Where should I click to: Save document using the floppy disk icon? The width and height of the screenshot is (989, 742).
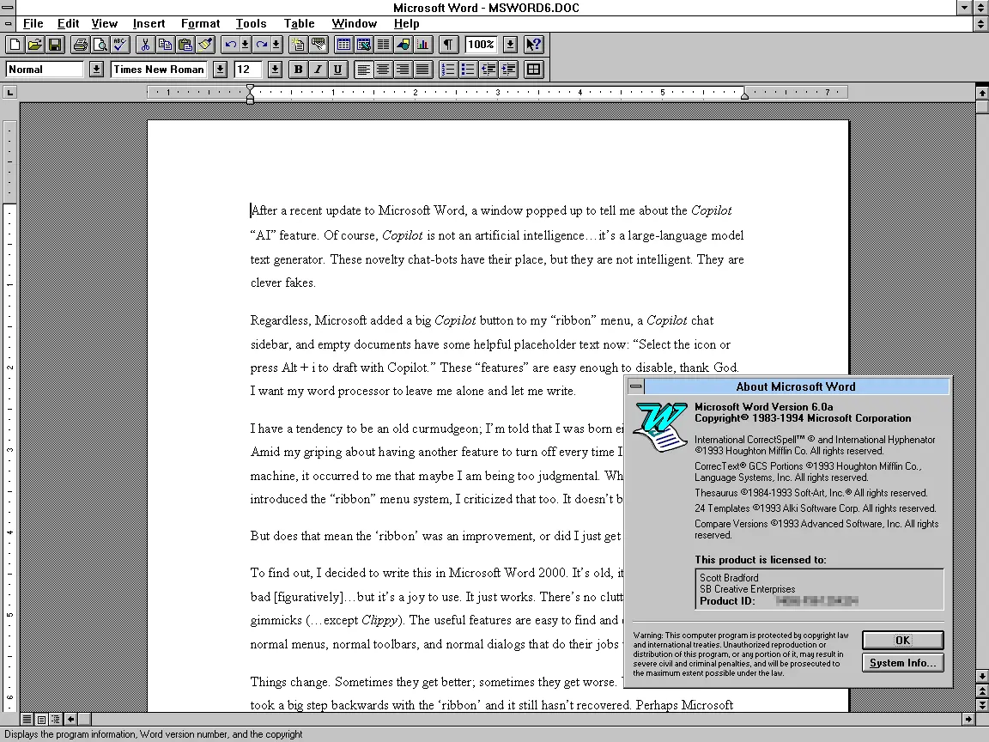[54, 45]
